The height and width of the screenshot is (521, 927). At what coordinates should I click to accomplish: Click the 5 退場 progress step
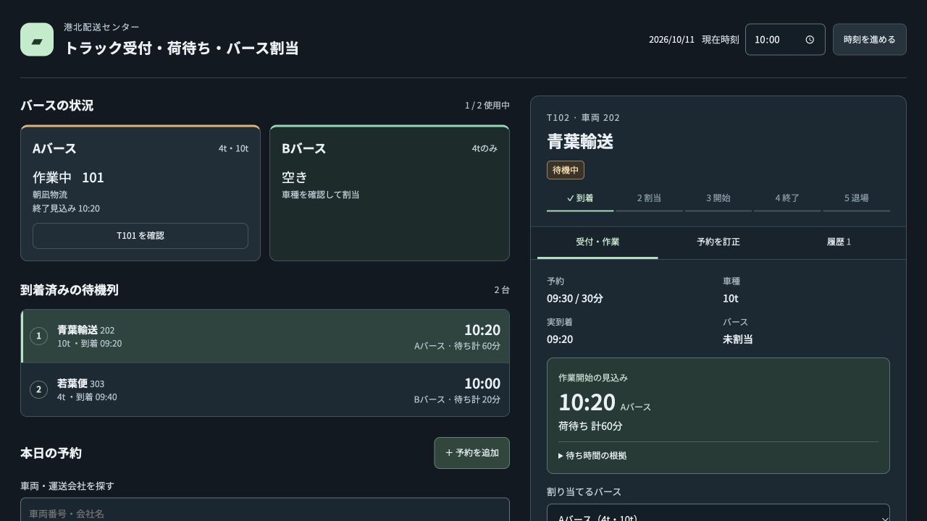pos(856,199)
